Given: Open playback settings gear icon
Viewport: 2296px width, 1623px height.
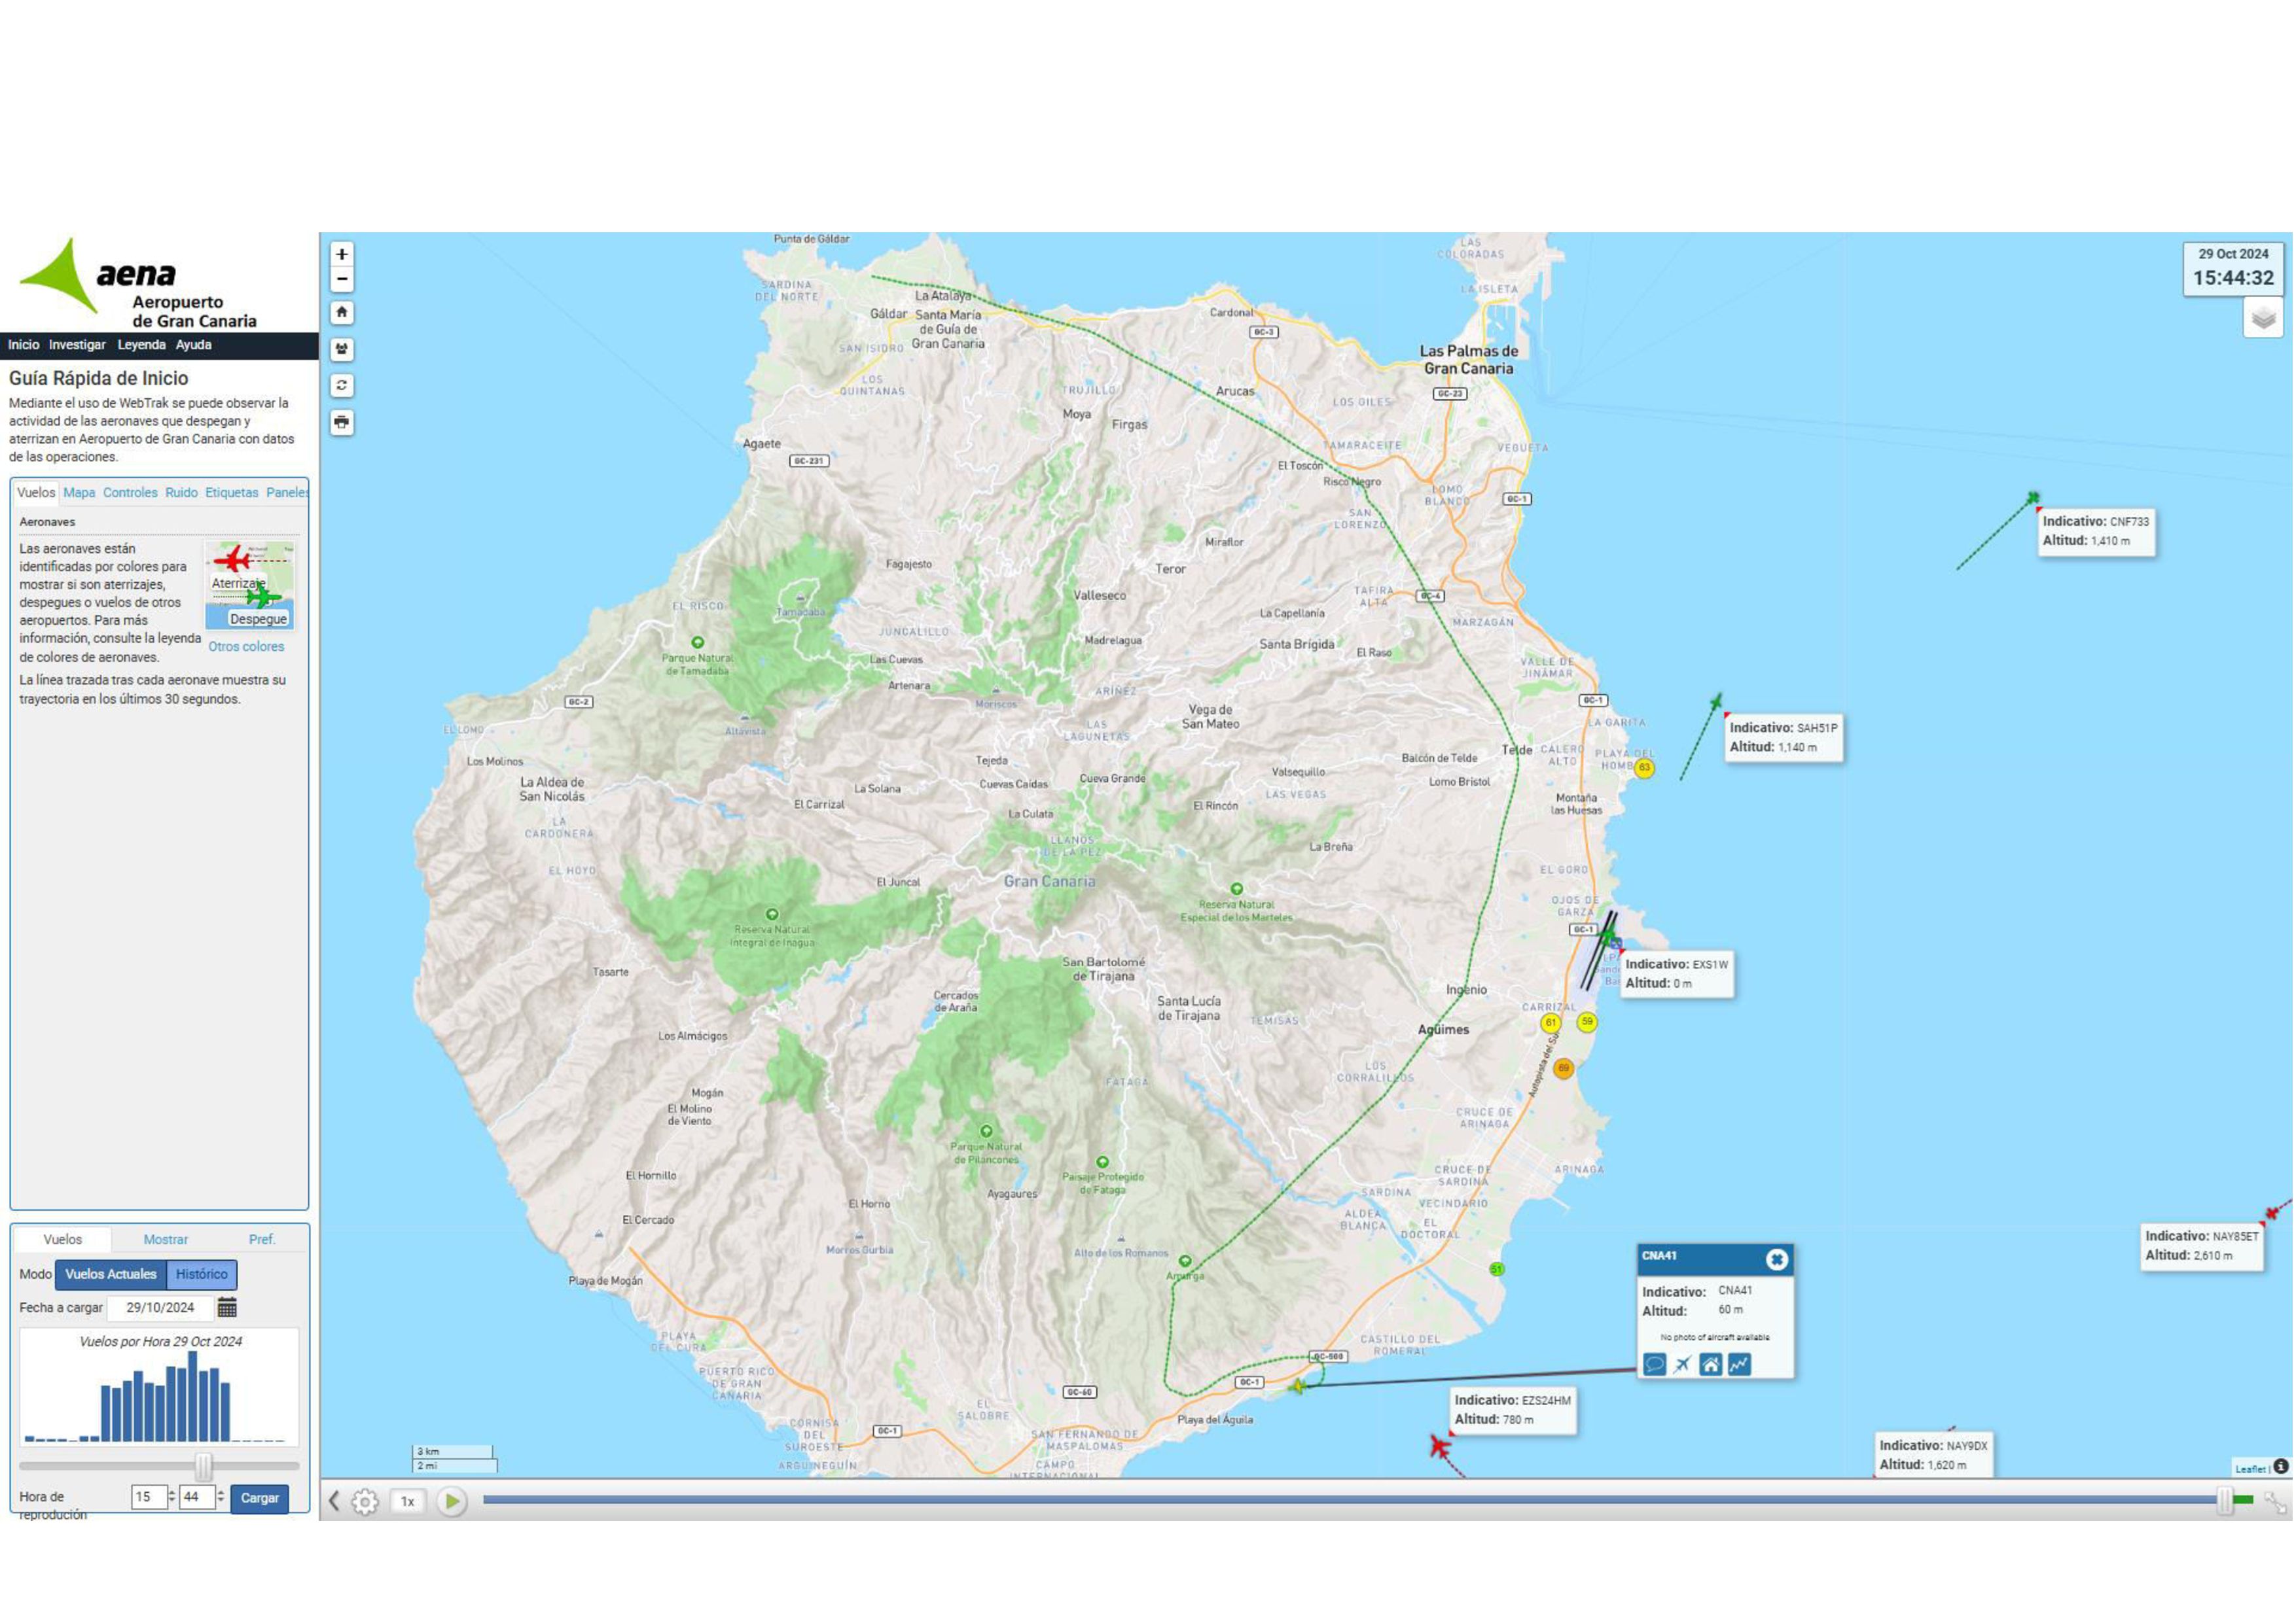Looking at the screenshot, I should click(x=365, y=1501).
